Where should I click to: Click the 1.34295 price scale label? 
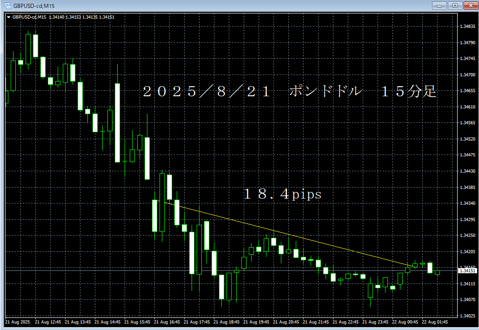468,219
